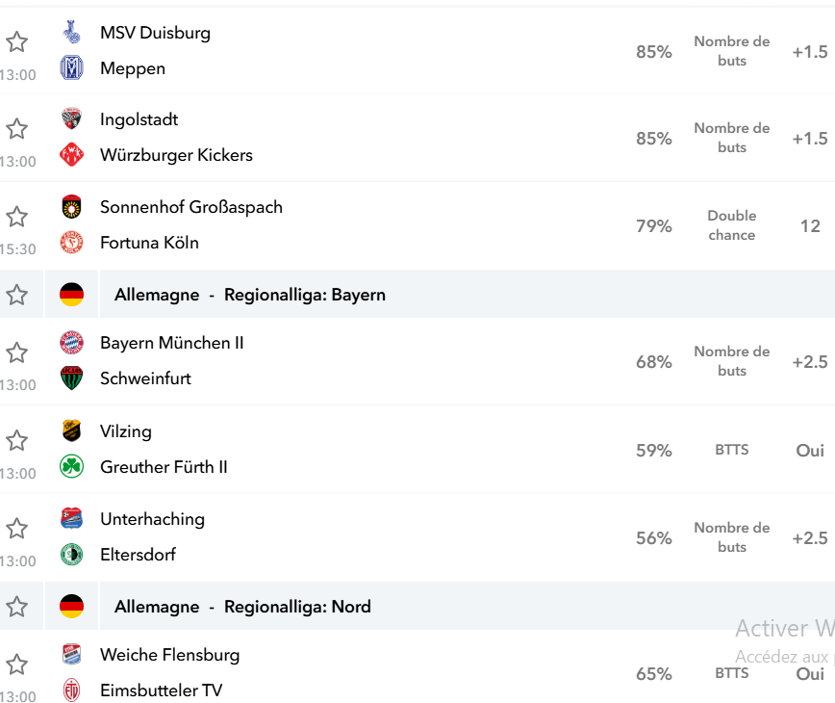Favorite the Vilzing vs Greuther Fürth II match
The image size is (835, 703).
tap(16, 440)
